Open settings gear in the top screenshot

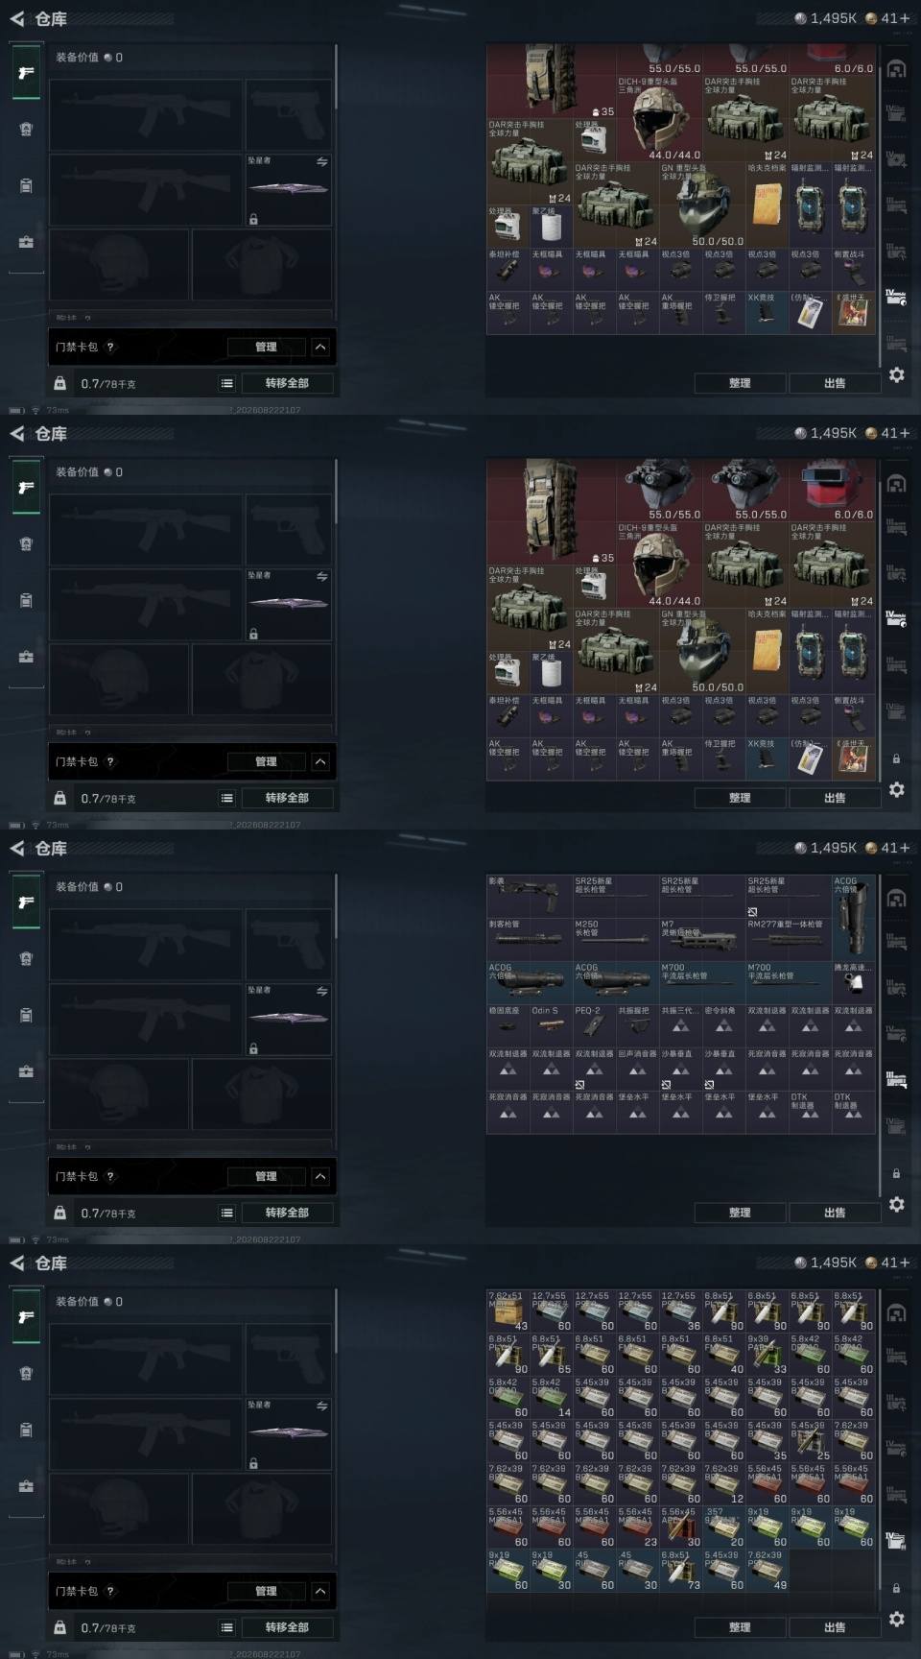pyautogui.click(x=896, y=375)
